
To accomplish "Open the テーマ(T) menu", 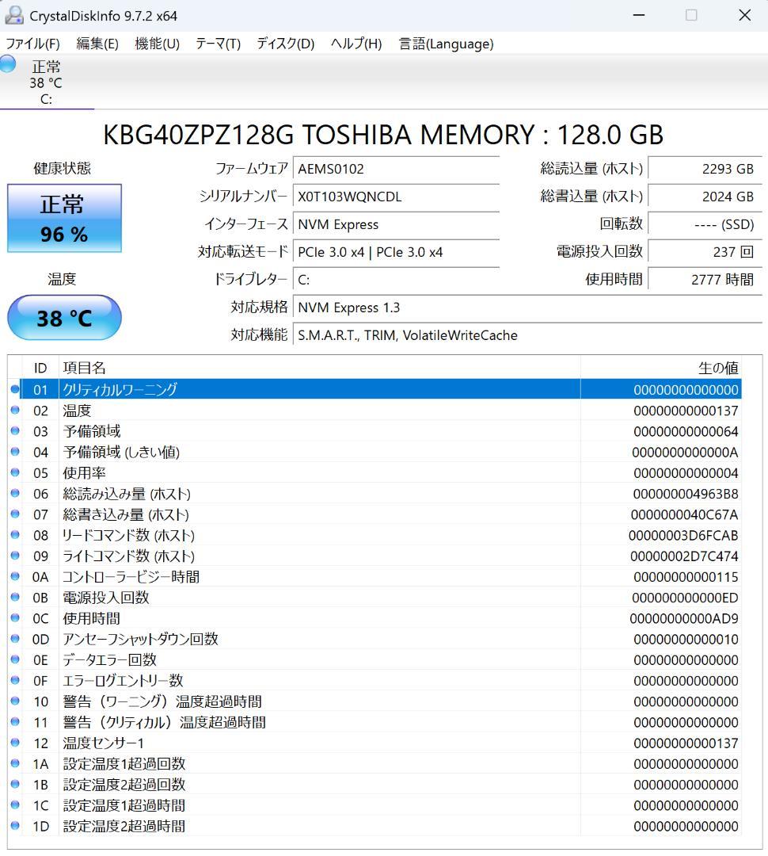I will [x=216, y=44].
